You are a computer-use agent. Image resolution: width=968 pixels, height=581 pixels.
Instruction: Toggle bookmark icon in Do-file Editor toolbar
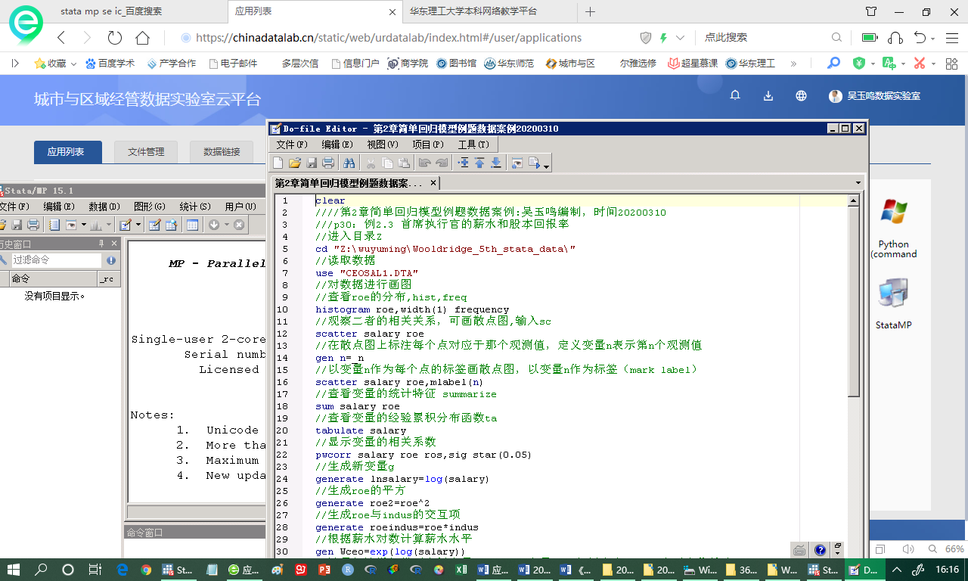click(x=463, y=163)
